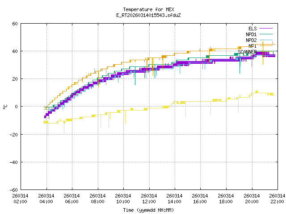Image resolution: width=286 pixels, height=214 pixels.
Task: Click the °C y-axis label
Action: tap(5, 107)
